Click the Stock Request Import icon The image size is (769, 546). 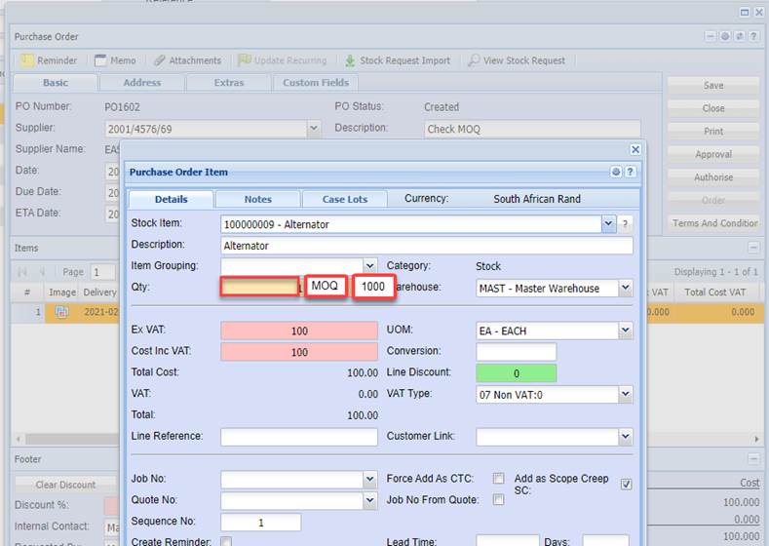[351, 60]
